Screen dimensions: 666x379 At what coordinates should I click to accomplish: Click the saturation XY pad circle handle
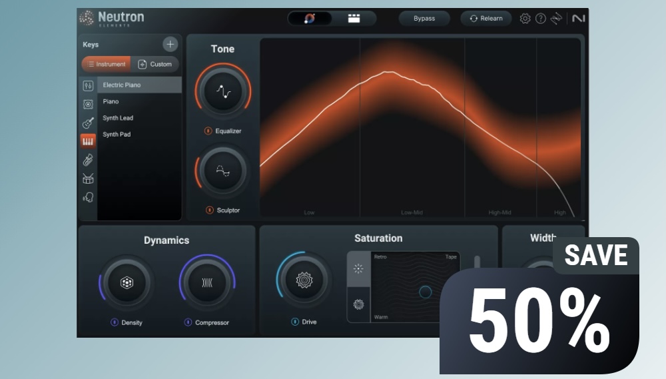point(425,292)
